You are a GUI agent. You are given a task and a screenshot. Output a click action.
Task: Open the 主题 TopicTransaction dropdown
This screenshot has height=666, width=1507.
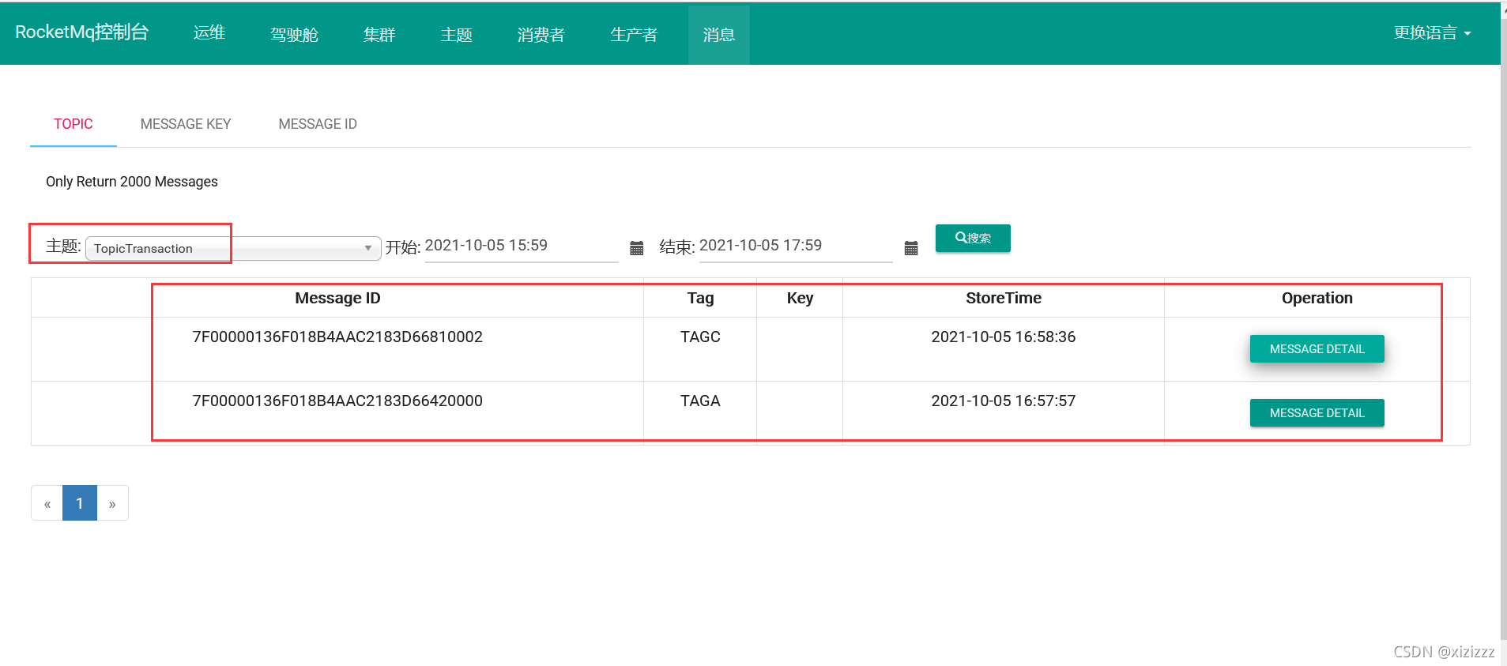(x=233, y=248)
